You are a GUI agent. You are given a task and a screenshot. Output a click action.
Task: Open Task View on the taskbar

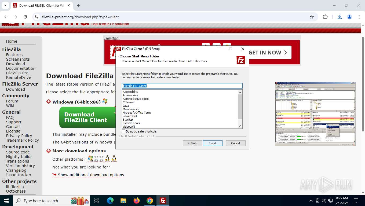97,201
